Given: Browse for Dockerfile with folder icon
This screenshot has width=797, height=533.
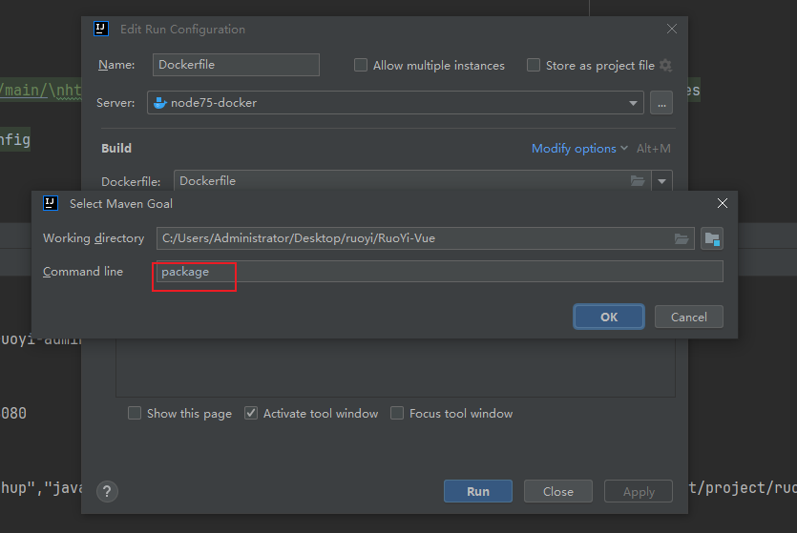Looking at the screenshot, I should tap(638, 181).
